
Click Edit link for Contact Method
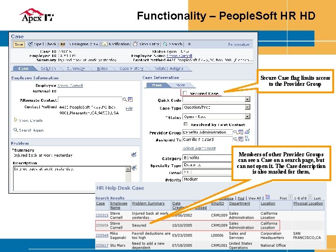[x=129, y=108]
